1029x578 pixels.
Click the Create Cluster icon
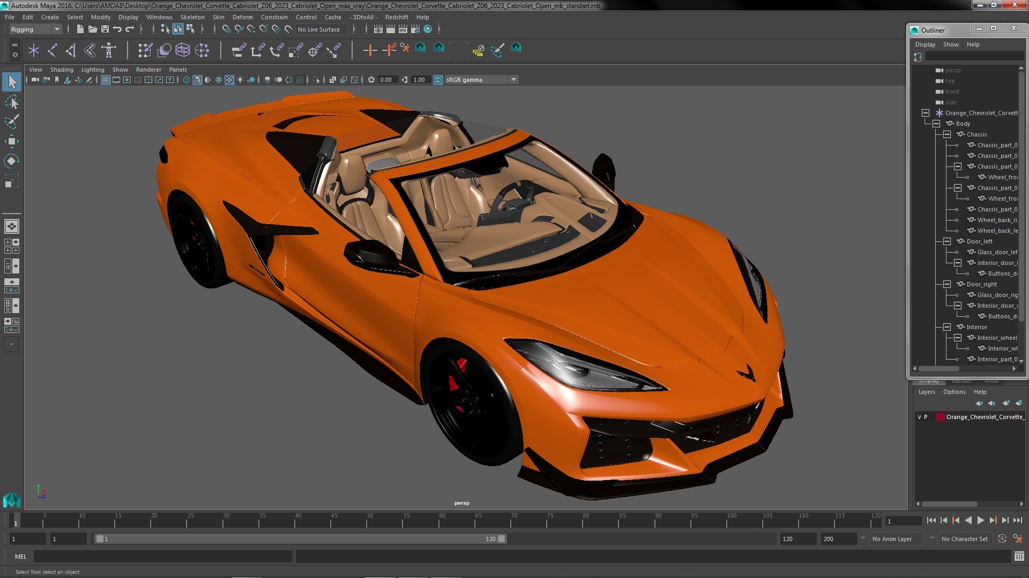pos(202,50)
